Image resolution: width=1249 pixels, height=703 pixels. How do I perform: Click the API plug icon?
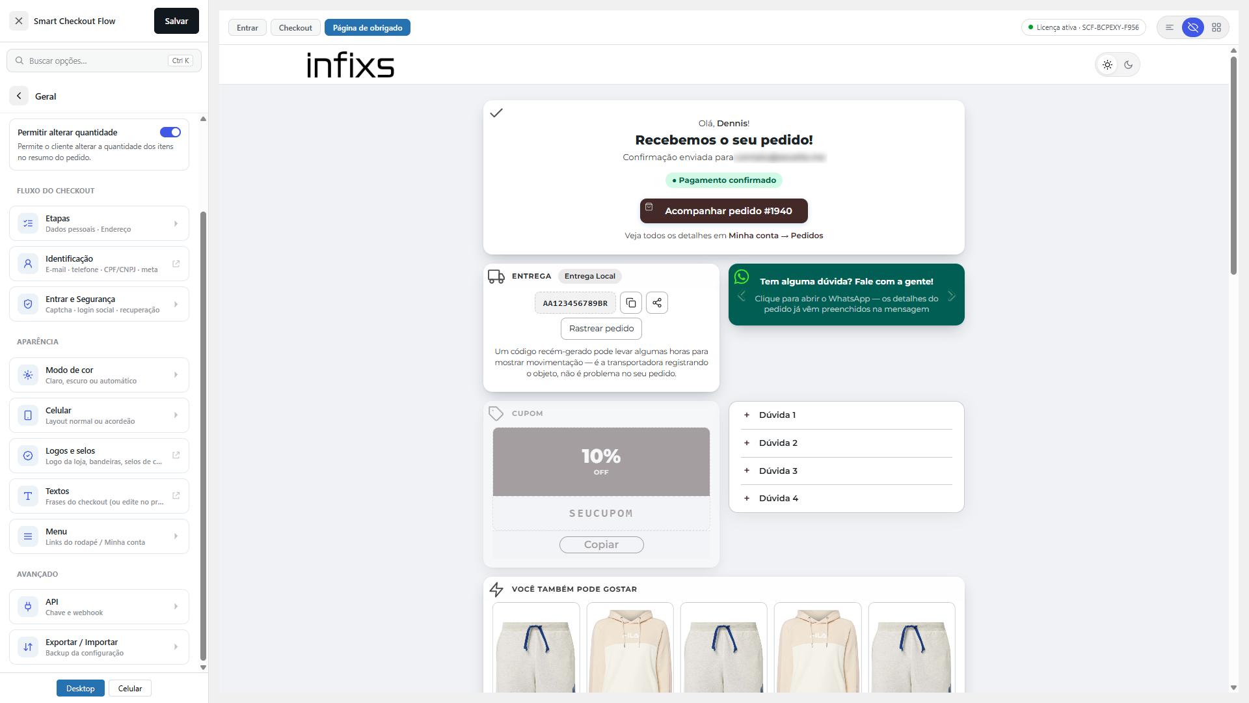click(28, 607)
